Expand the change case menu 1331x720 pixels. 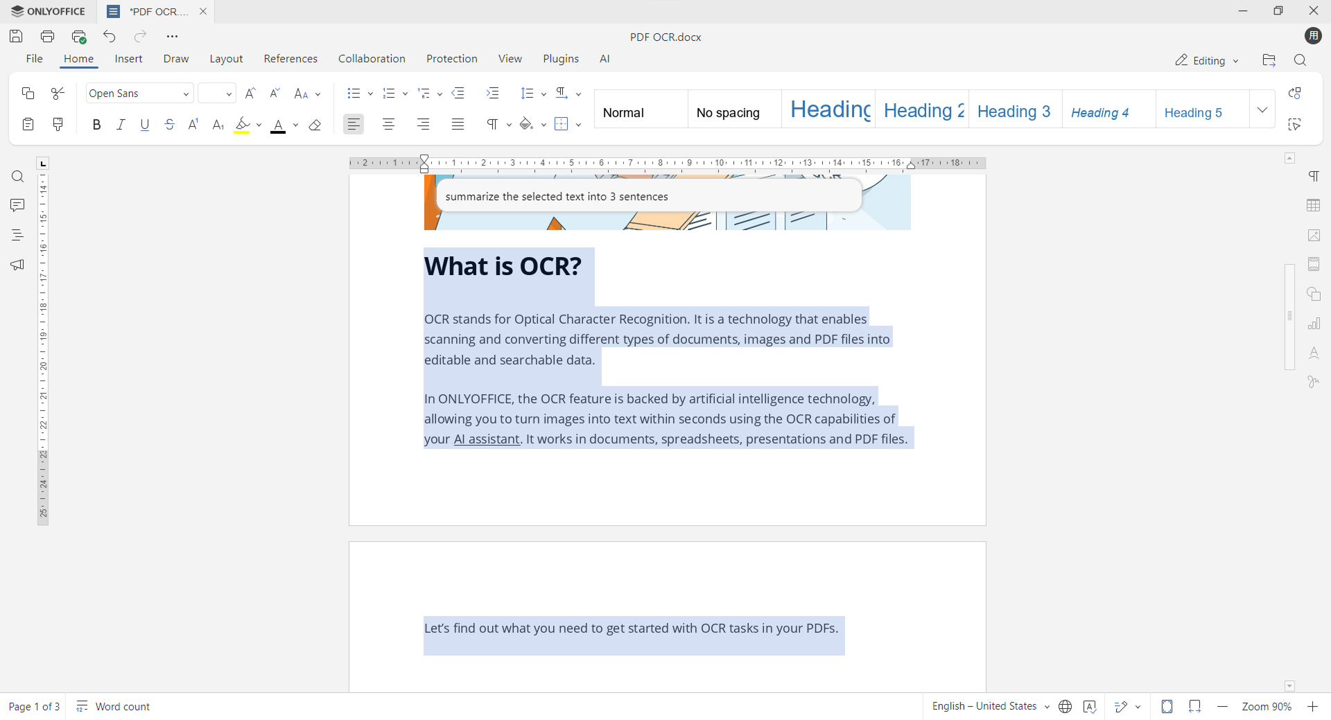click(318, 94)
